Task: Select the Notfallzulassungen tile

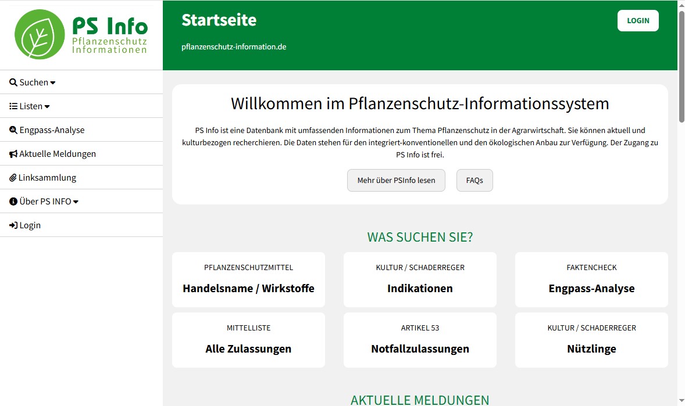Action: coord(420,340)
